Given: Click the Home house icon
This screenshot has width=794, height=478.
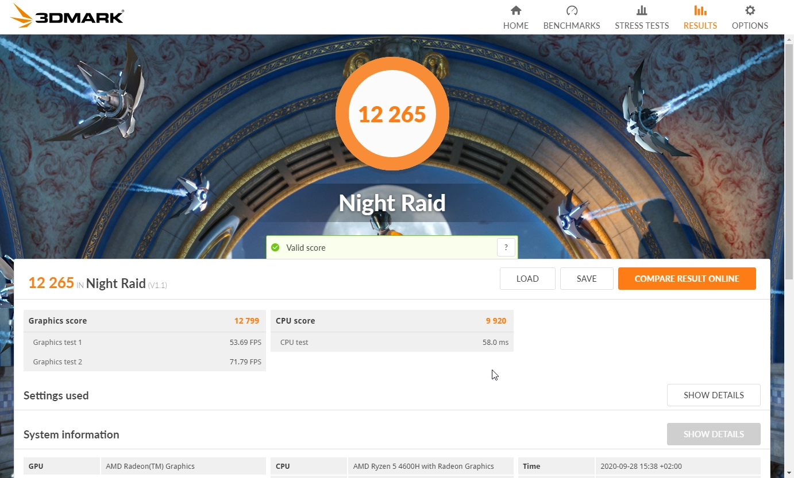Looking at the screenshot, I should pyautogui.click(x=516, y=10).
